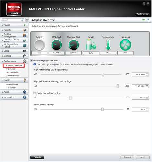Viewport: 152px width, 162px height.
Task: Check Enable manual fan control
Action: point(35,93)
